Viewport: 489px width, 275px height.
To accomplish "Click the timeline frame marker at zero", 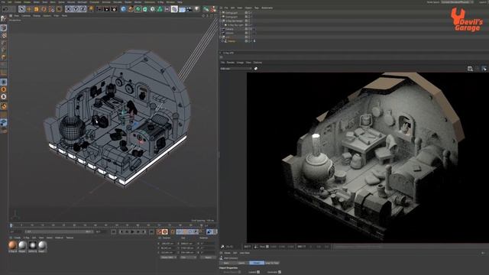I will click(x=11, y=225).
